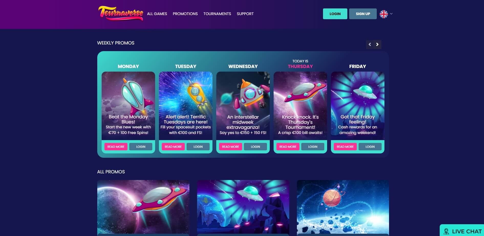Screen dimensions: 484x236
Task: Advance to next weekly promos slide
Action: coord(377,44)
